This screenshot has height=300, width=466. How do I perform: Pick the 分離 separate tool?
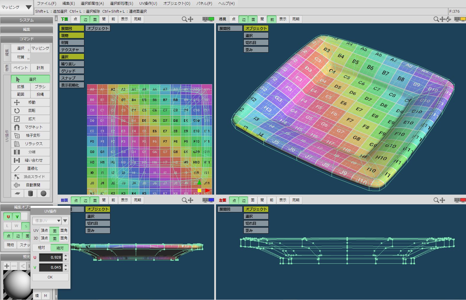tap(30, 152)
